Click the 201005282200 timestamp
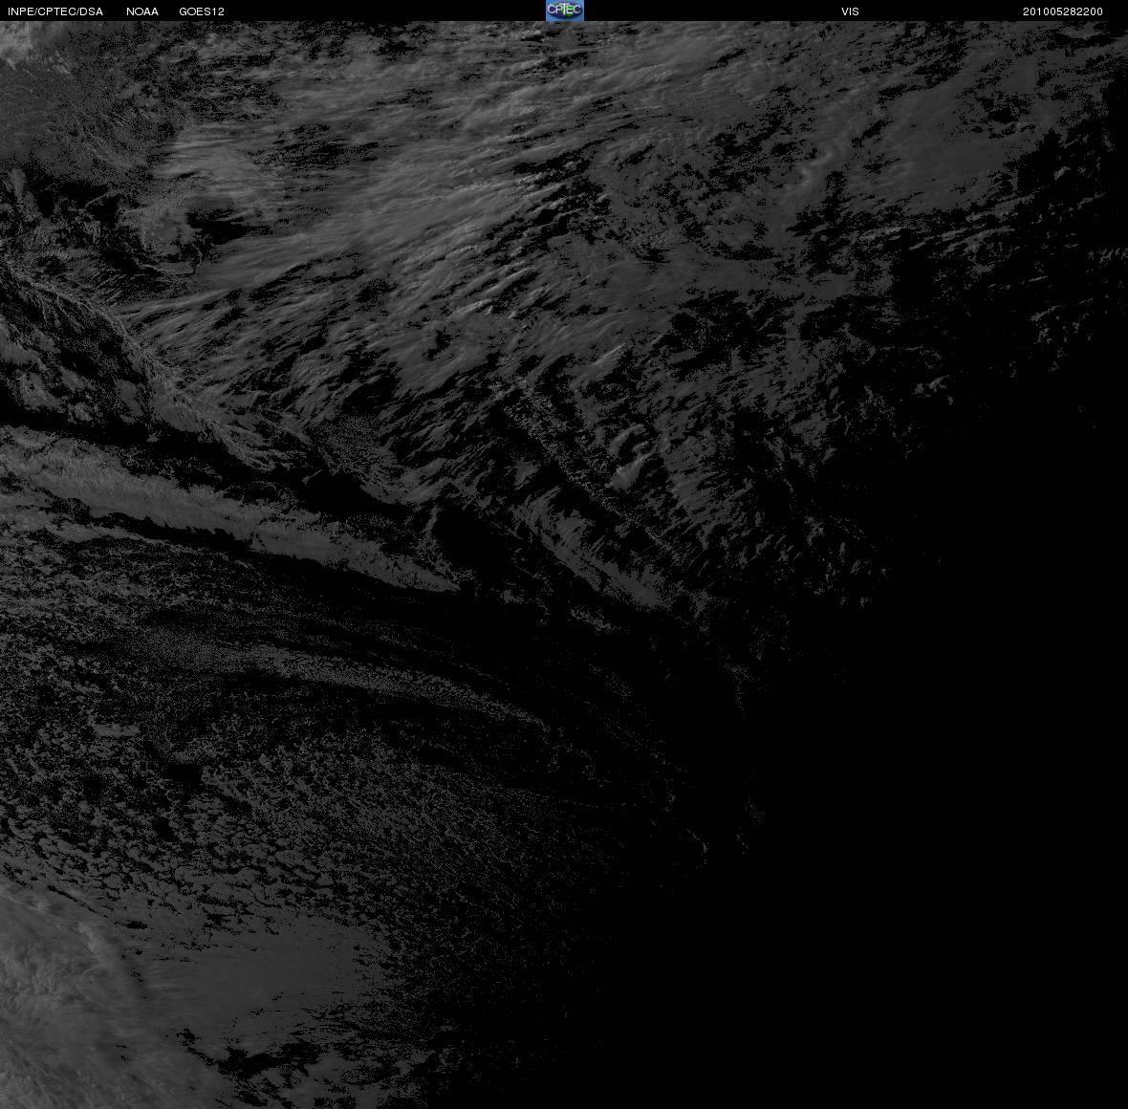The width and height of the screenshot is (1128, 1109). 1063,11
